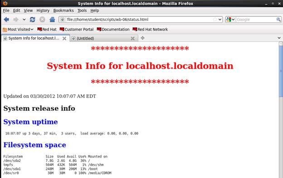Go back with the blue Back arrow

pyautogui.click(x=6, y=20)
